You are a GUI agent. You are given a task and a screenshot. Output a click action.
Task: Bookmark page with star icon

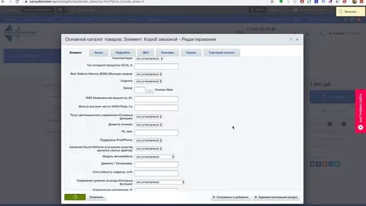tap(272, 2)
